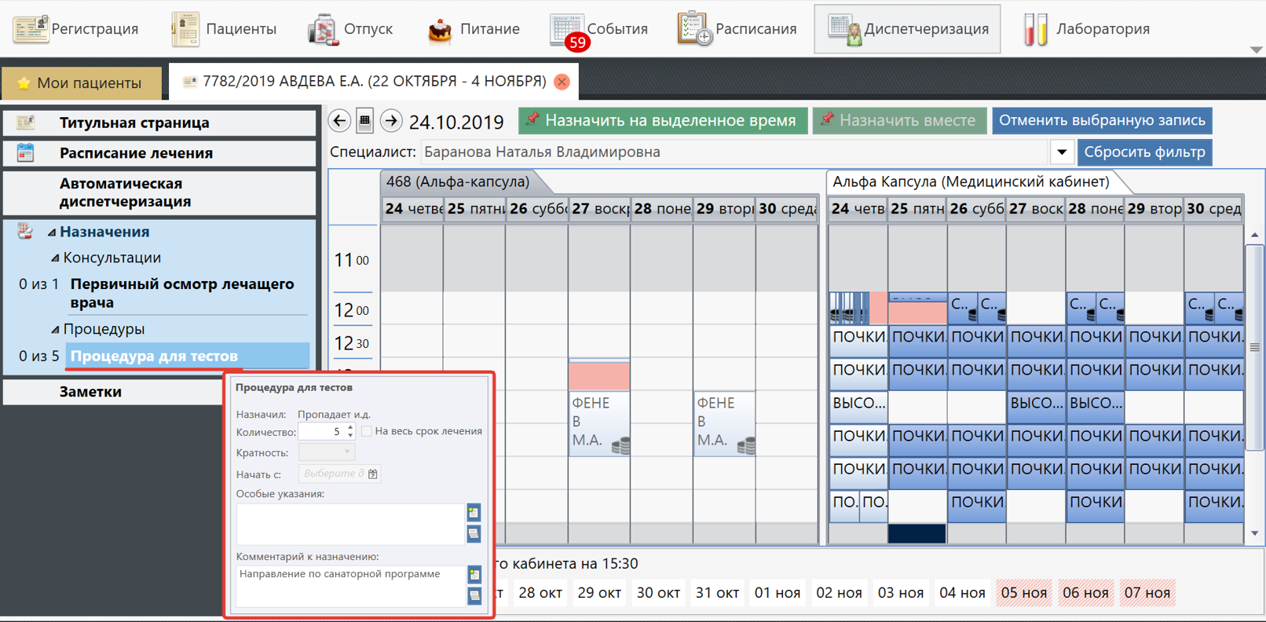The height and width of the screenshot is (622, 1266).
Task: Increase Количество value with up arrow
Action: click(x=350, y=428)
